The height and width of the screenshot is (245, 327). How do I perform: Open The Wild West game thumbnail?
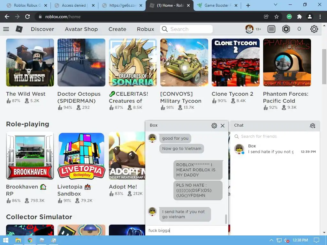[x=30, y=63]
